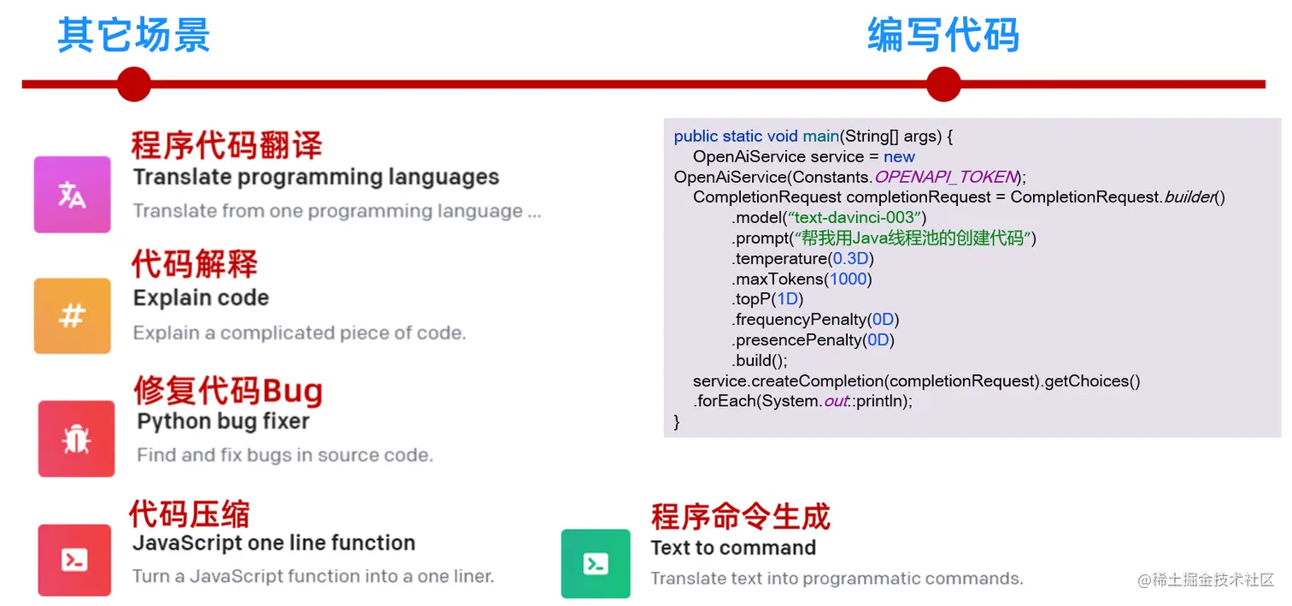This screenshot has width=1292, height=606.
Task: Click heading '代码压缩'
Action: pyautogui.click(x=190, y=514)
